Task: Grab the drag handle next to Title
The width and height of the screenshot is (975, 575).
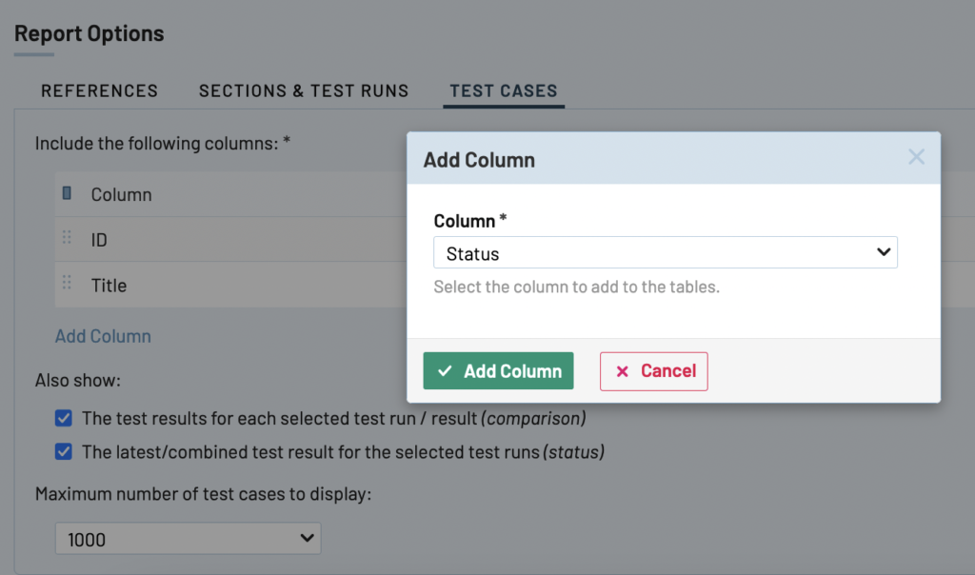Action: click(67, 283)
